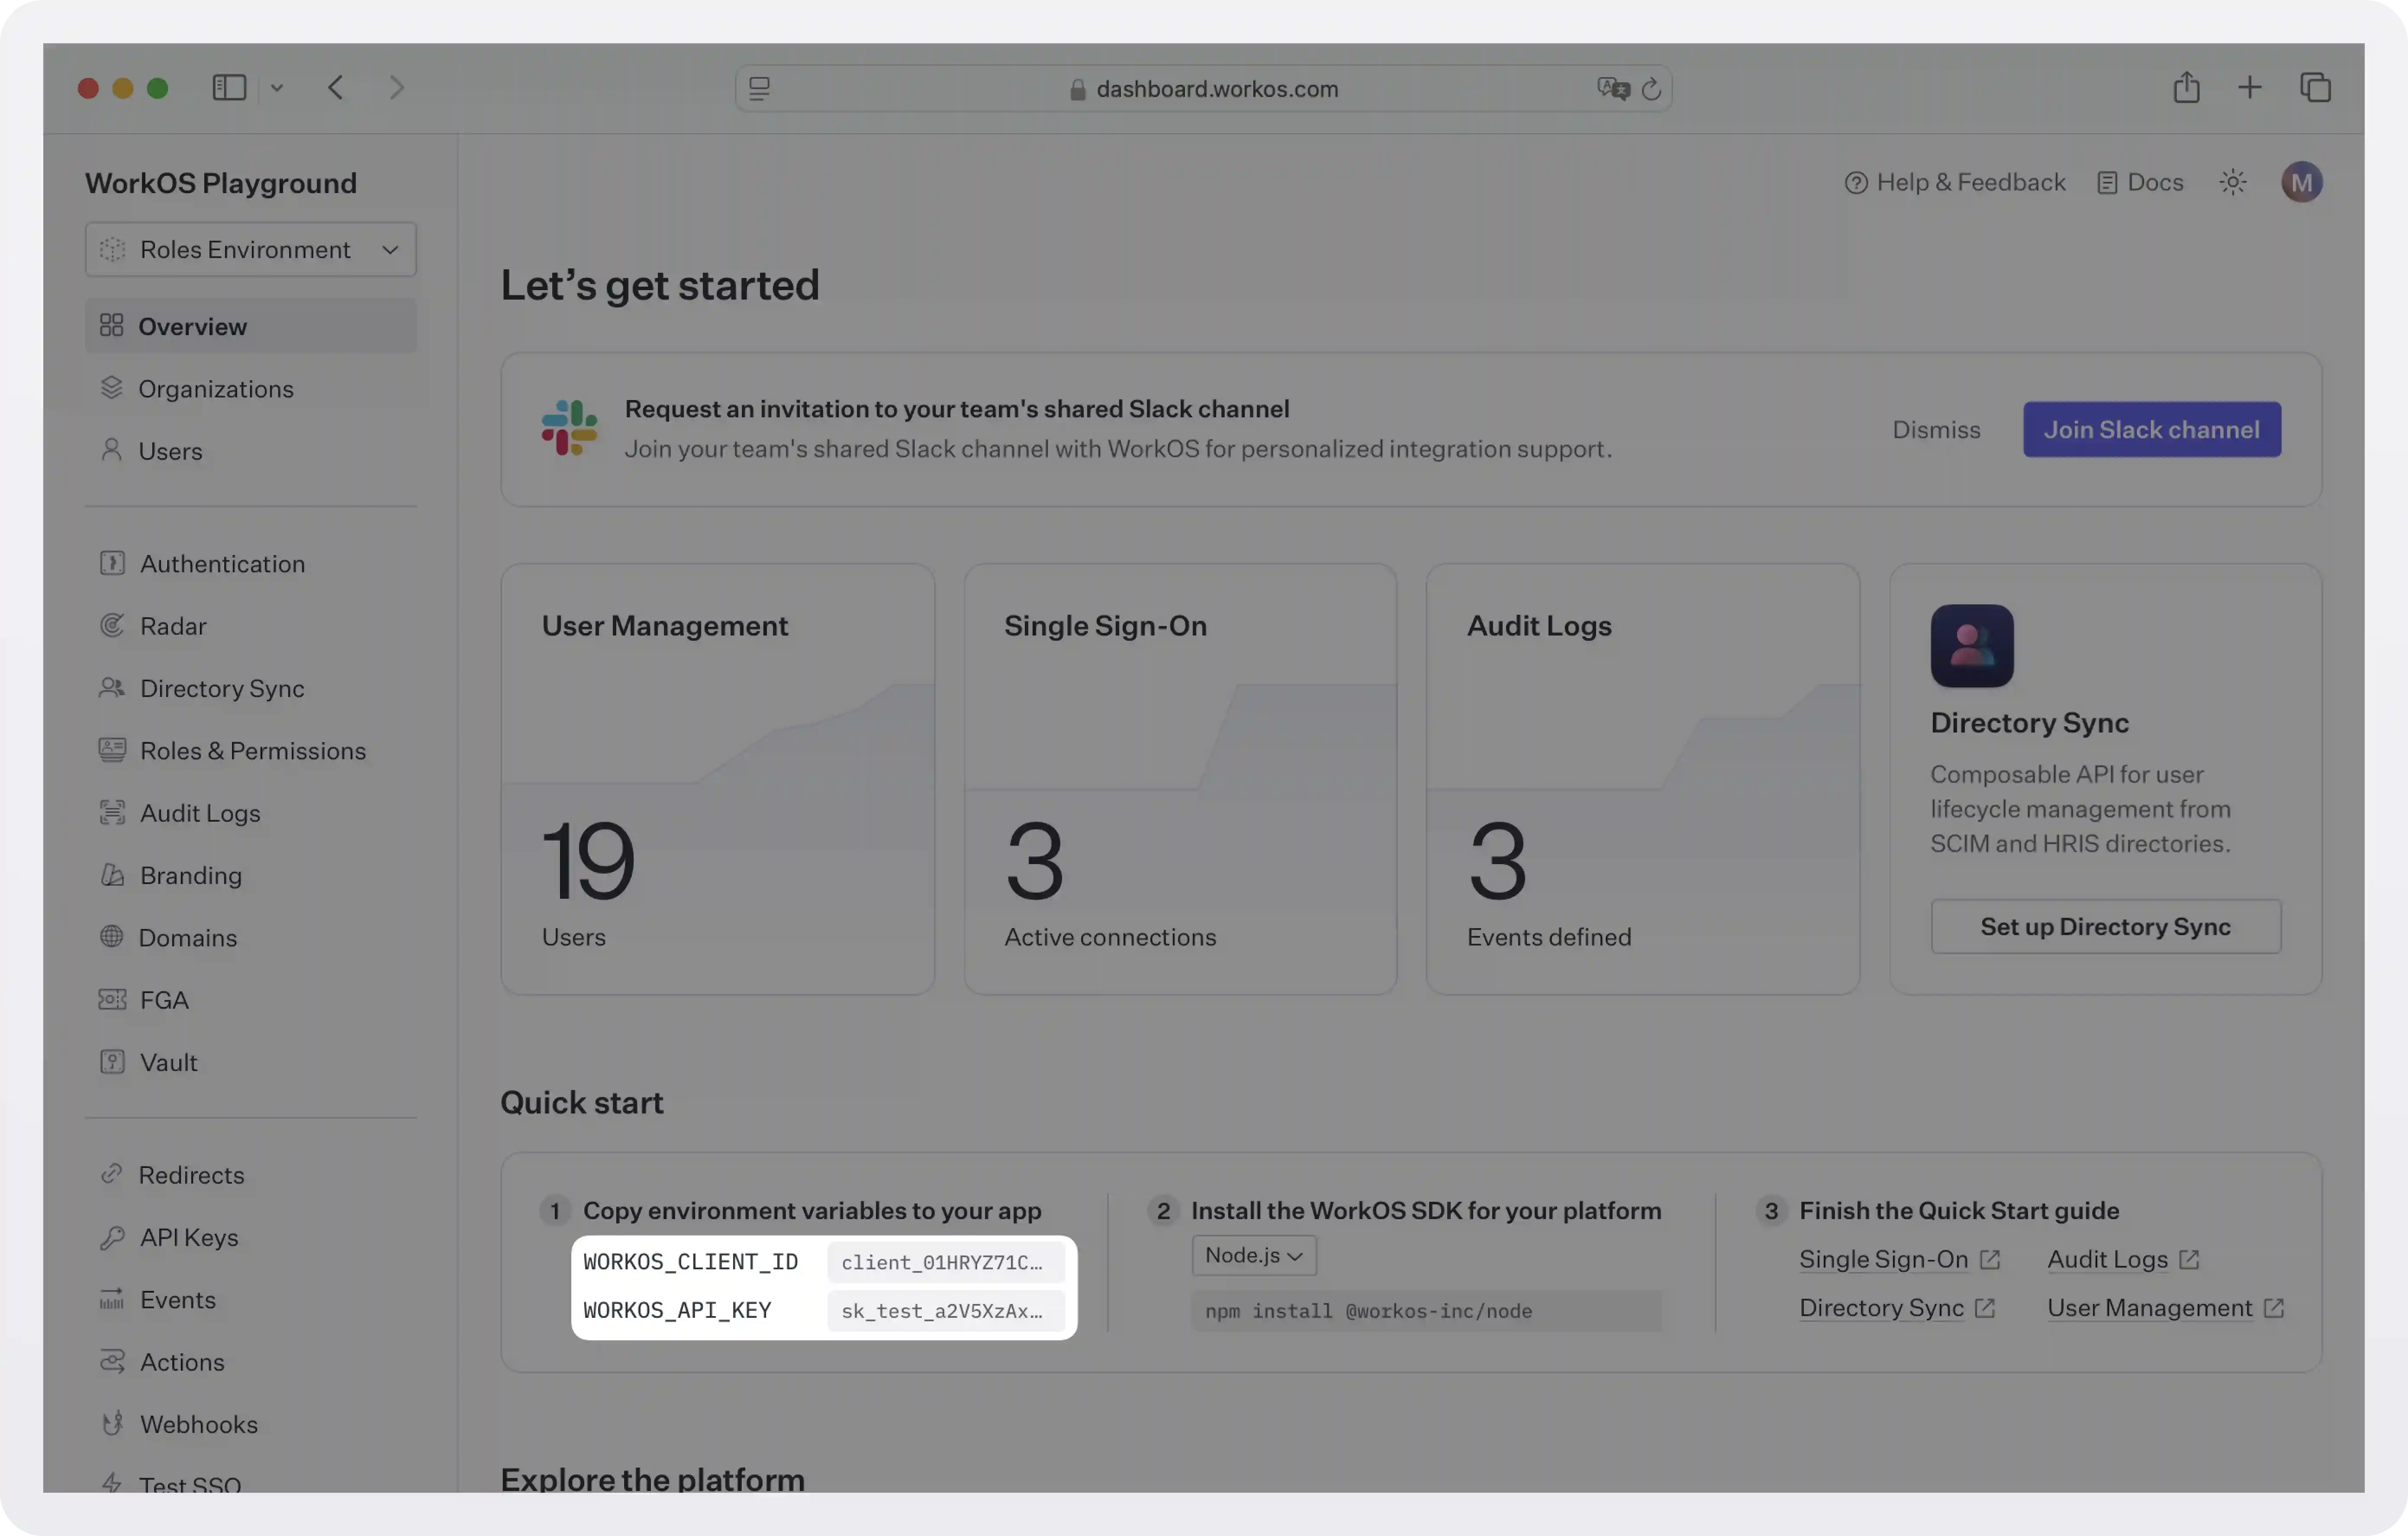Open the Single Sign-On card
Viewport: 2408px width, 1536px height.
1180,779
